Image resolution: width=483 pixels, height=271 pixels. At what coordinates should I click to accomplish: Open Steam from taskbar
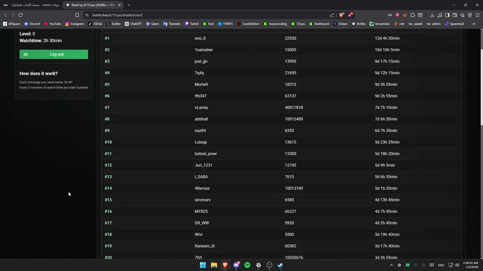(x=280, y=265)
